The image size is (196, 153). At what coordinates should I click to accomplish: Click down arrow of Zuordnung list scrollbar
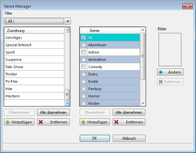tap(67, 103)
